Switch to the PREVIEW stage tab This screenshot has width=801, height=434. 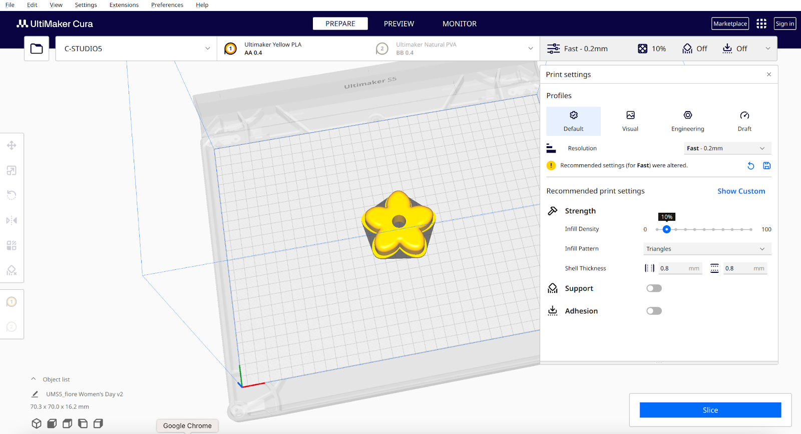(399, 24)
